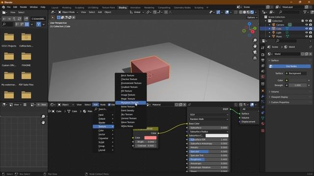Viewport: 314px width, 176px height.
Task: Click the Background surface shader button
Action: pyautogui.click(x=296, y=73)
